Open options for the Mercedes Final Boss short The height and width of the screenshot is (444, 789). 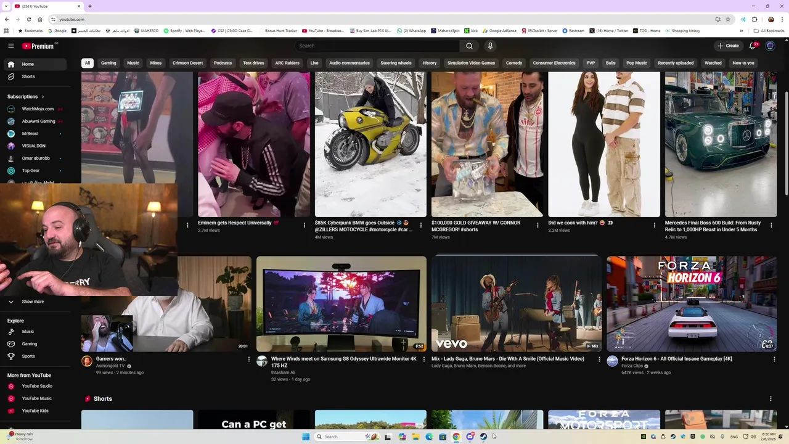click(x=771, y=225)
